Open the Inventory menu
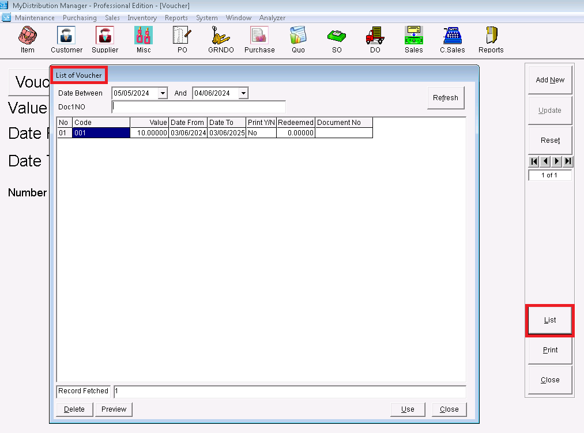 point(142,18)
